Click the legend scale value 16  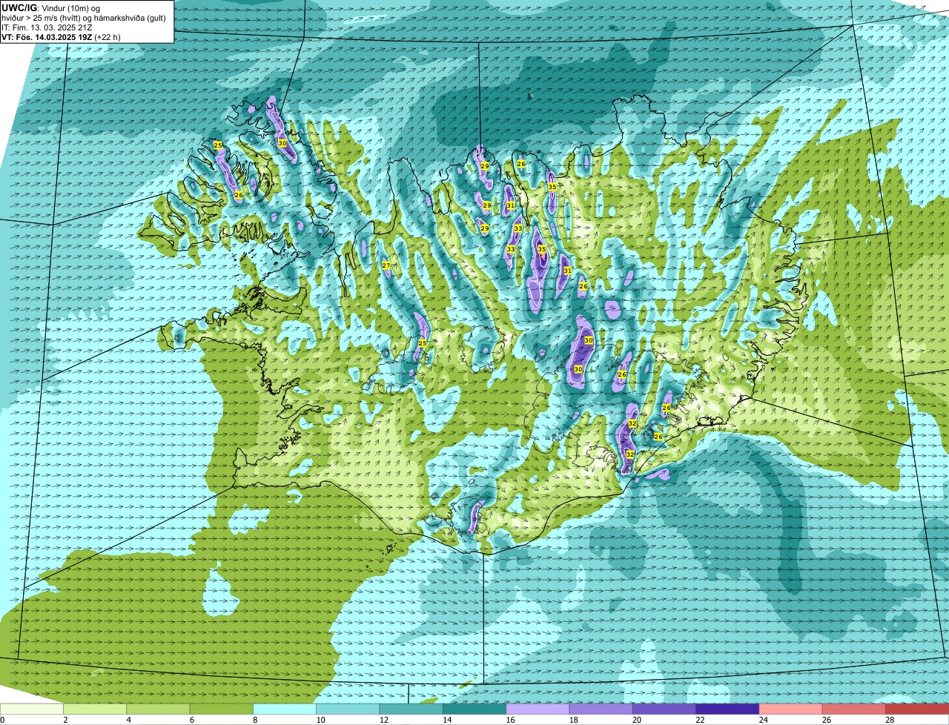[x=509, y=720]
